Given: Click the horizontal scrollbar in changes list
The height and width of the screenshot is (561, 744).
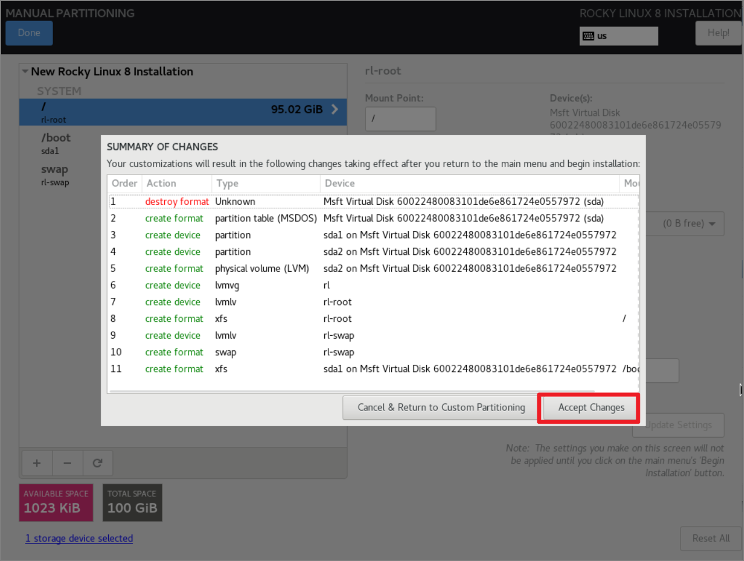Looking at the screenshot, I should pos(352,392).
